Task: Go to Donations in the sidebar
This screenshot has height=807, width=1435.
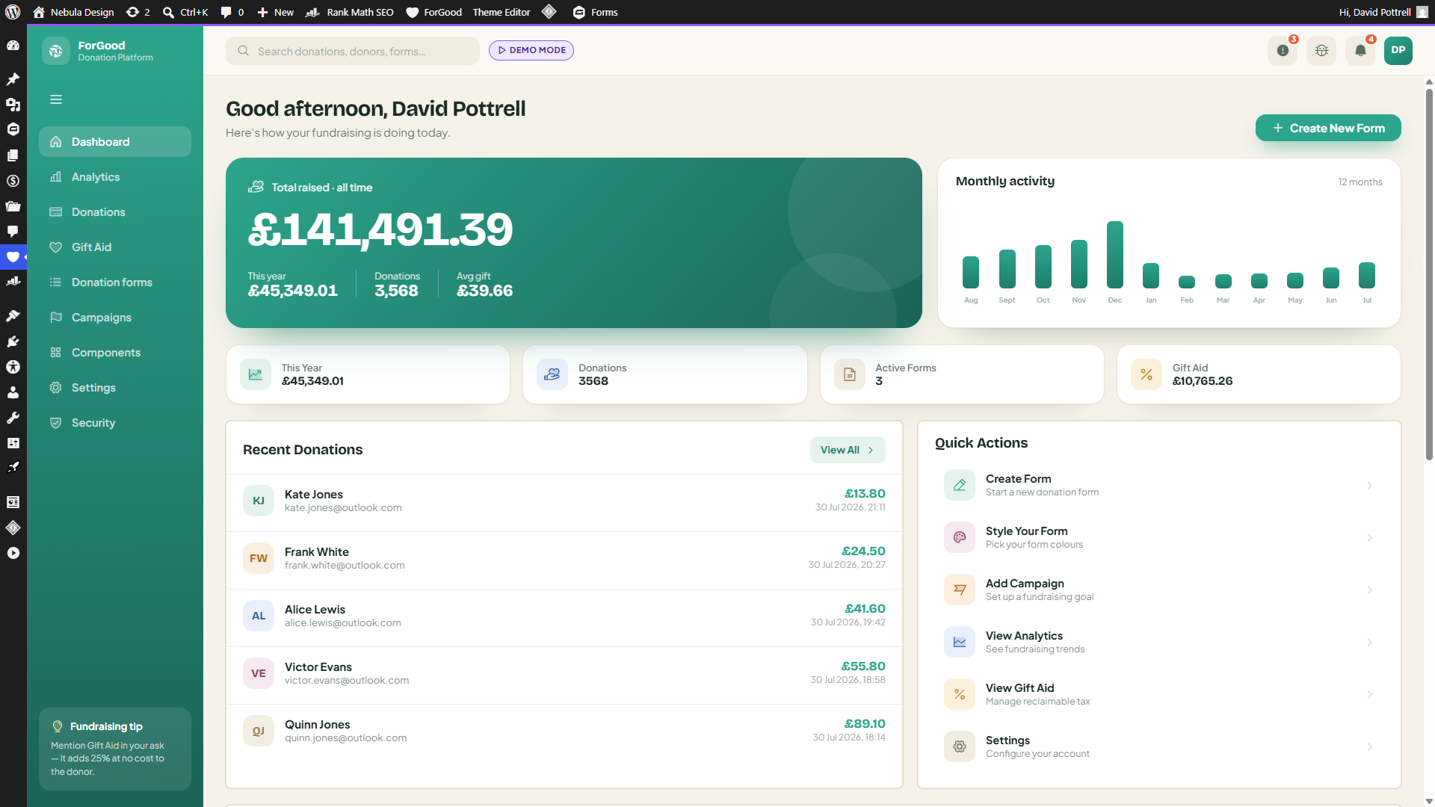Action: coord(115,212)
